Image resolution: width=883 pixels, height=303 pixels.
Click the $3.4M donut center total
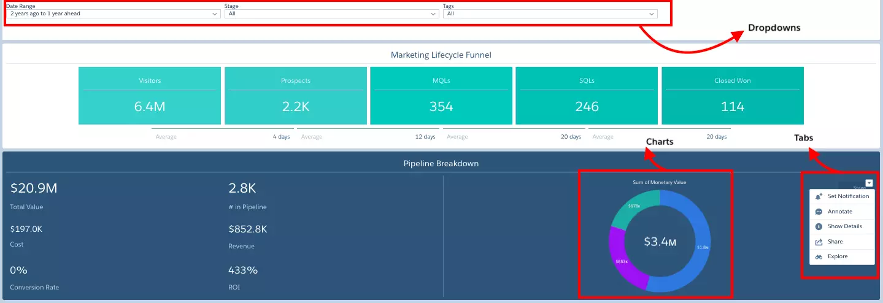(x=660, y=242)
